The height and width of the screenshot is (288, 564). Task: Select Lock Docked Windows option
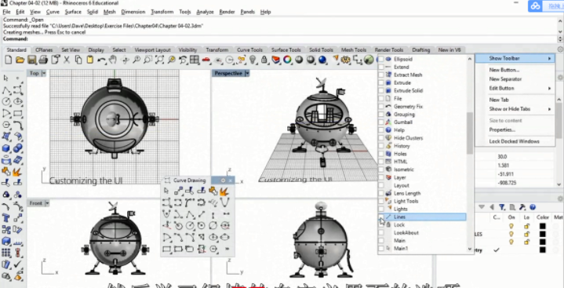515,141
